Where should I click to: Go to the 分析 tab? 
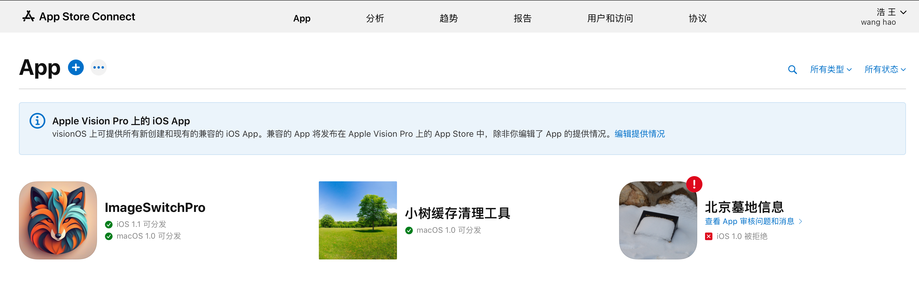click(375, 18)
